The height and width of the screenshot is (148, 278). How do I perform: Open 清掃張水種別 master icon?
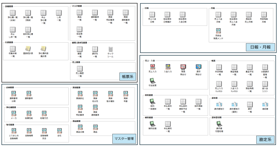(110, 94)
